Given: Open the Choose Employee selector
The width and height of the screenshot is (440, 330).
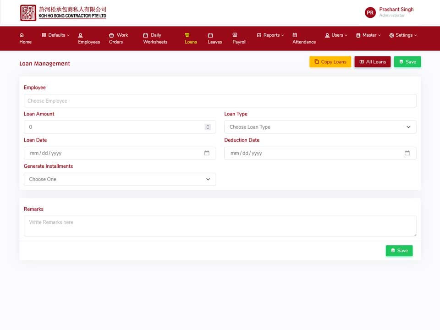Looking at the screenshot, I should click(x=220, y=101).
